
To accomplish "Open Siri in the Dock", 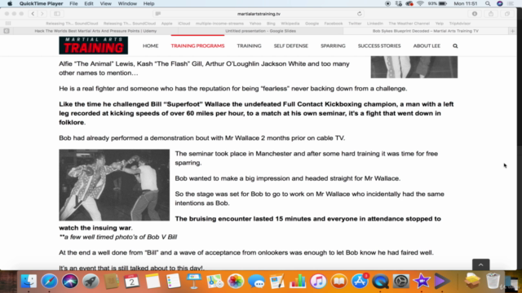I will pos(70,282).
